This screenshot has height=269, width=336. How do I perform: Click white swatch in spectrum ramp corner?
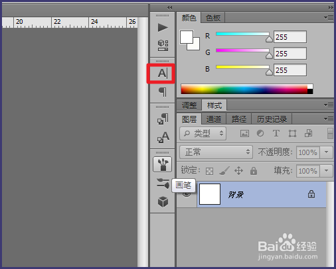tap(310, 86)
